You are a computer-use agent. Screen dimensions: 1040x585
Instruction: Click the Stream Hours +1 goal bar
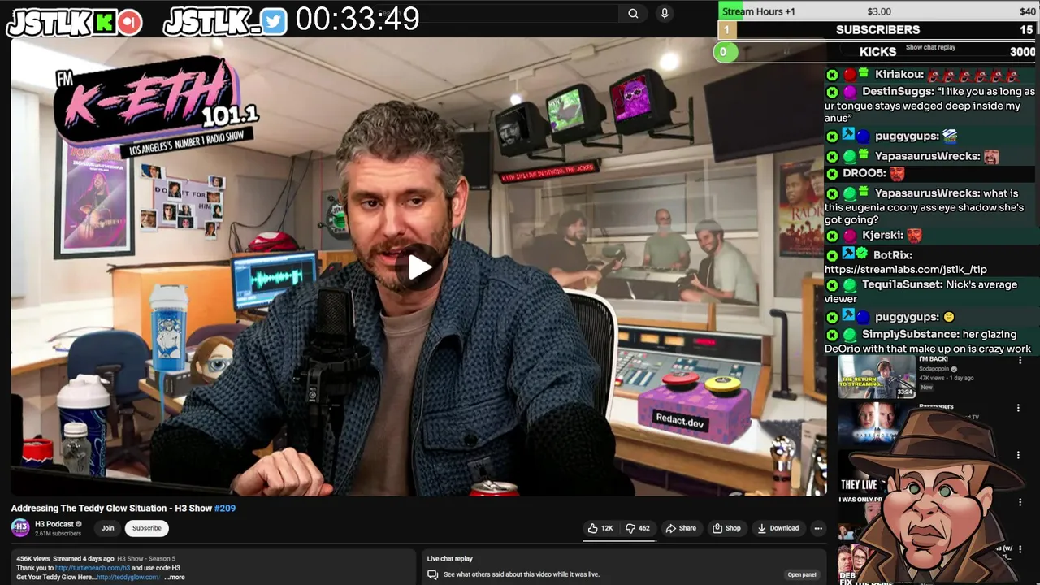(879, 11)
